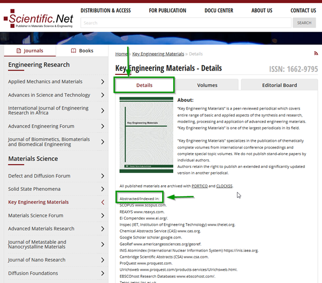Click the SCOPUS www.scopus.com entry
Viewport: 322px width, 283px height.
point(143,205)
